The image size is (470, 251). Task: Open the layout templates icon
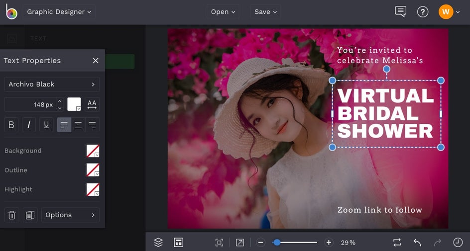coord(179,243)
